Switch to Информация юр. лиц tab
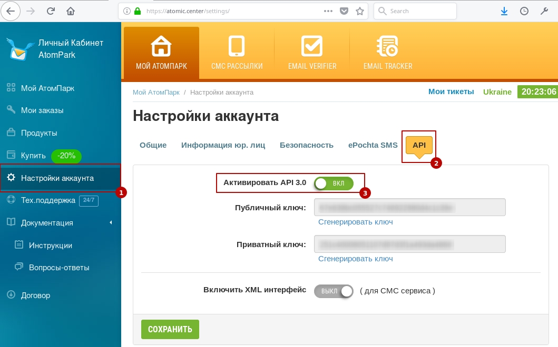 click(x=223, y=145)
